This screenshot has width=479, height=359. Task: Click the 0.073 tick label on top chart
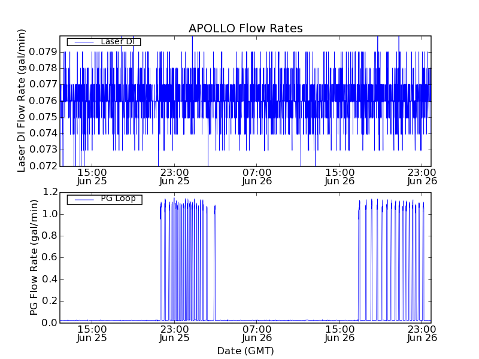[x=43, y=150]
